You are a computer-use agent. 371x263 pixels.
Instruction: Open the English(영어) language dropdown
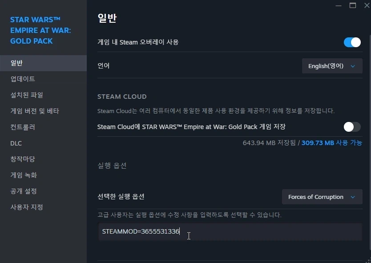[x=331, y=65]
